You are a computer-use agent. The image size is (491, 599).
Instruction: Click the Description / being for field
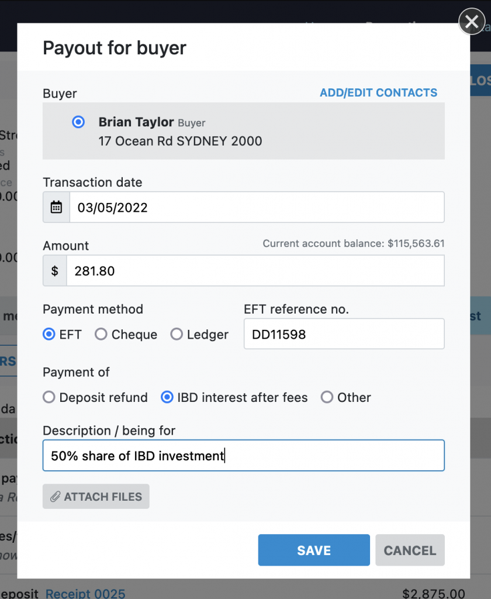(243, 456)
